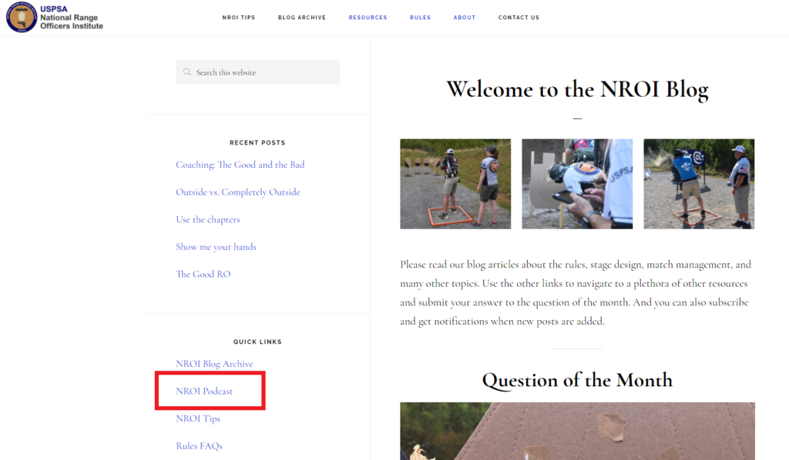Open the Rules FAQs quick link

(x=199, y=446)
